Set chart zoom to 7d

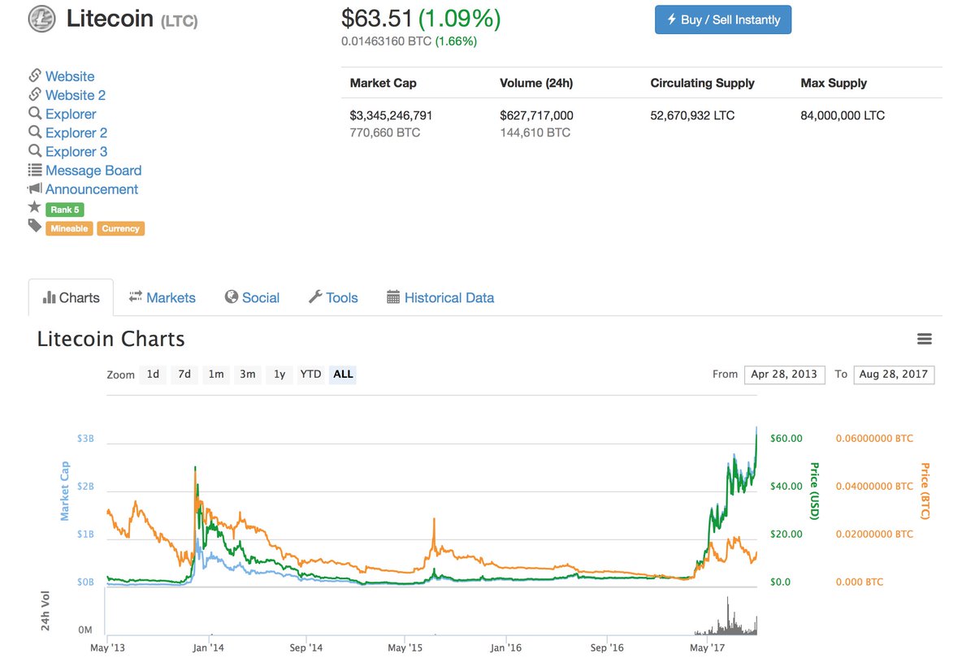(184, 374)
